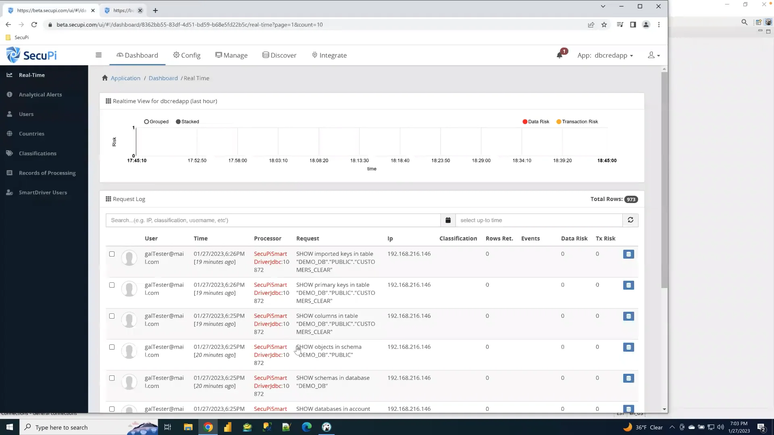The image size is (774, 435).
Task: Select the Stacked chart view option
Action: click(178, 122)
